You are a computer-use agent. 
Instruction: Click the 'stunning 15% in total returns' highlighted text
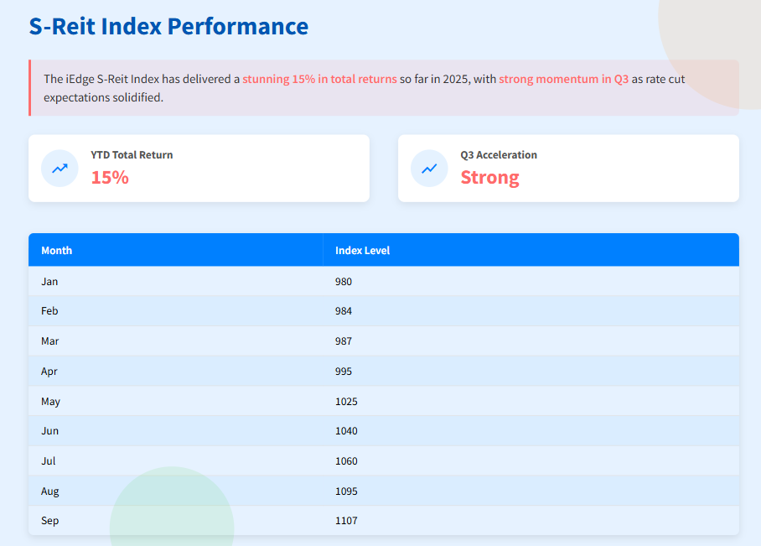pyautogui.click(x=319, y=79)
